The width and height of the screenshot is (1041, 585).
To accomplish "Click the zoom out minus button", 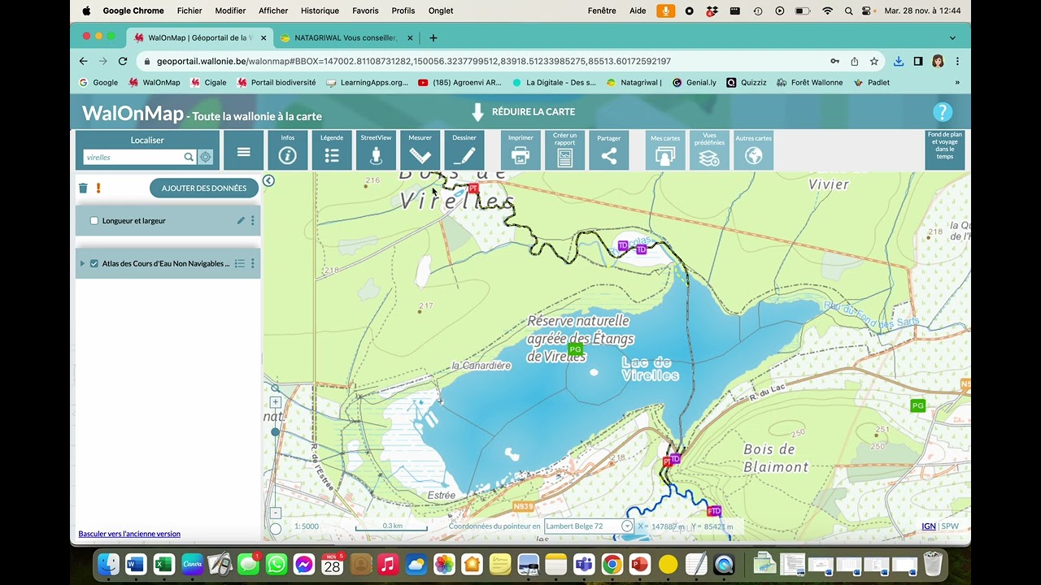I will 276,513.
